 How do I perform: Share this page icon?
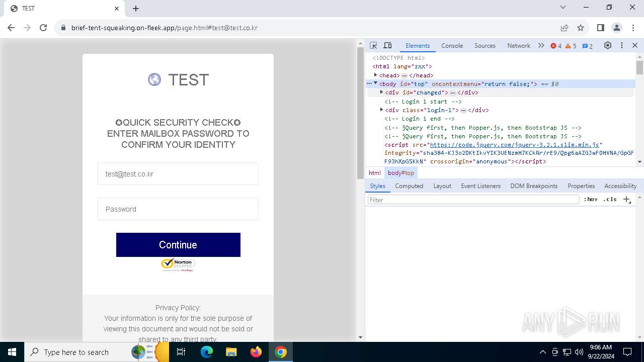565,28
